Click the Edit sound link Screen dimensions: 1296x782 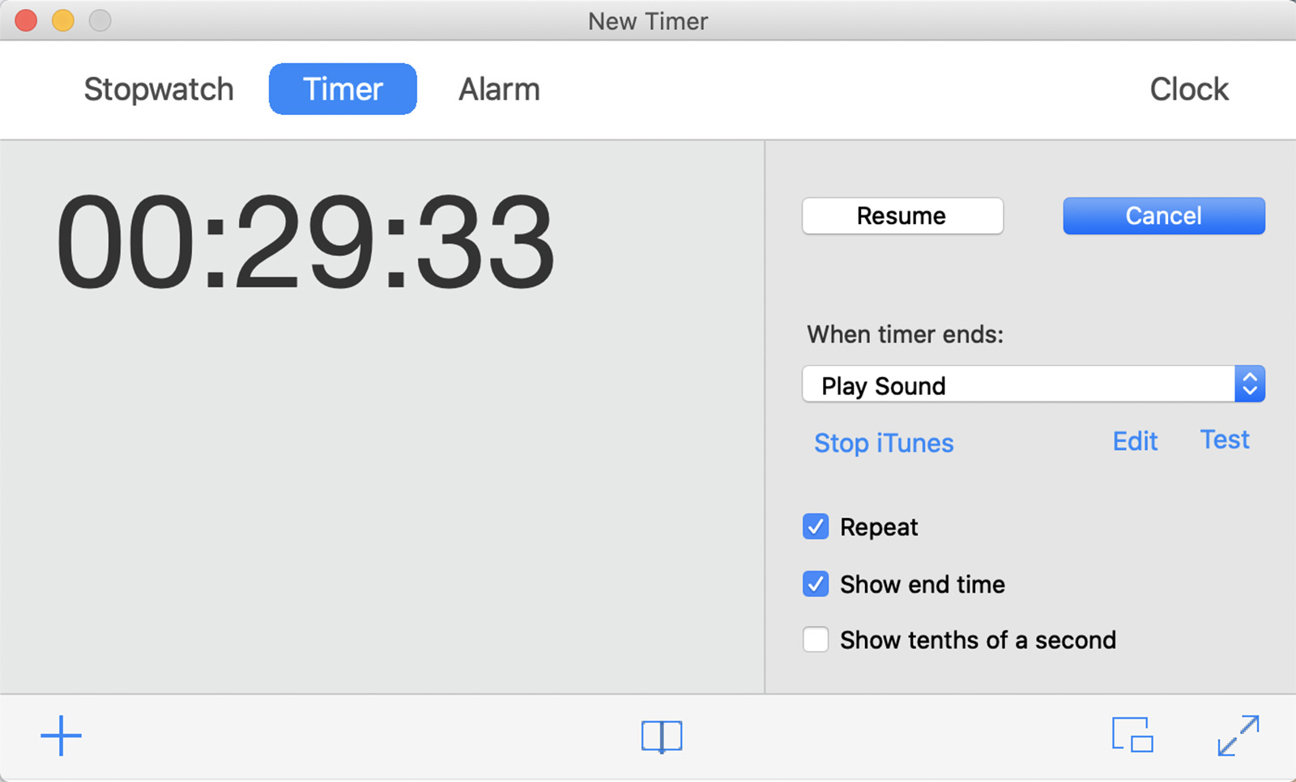(1135, 441)
